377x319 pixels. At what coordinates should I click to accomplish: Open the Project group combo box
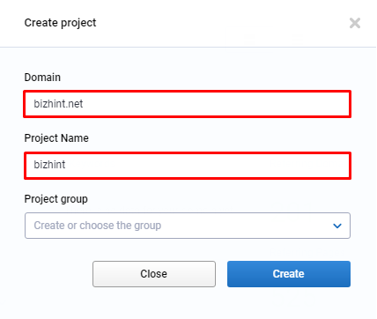[188, 226]
